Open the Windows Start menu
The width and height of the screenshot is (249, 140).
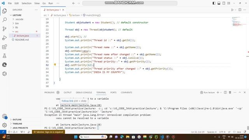click(x=76, y=137)
